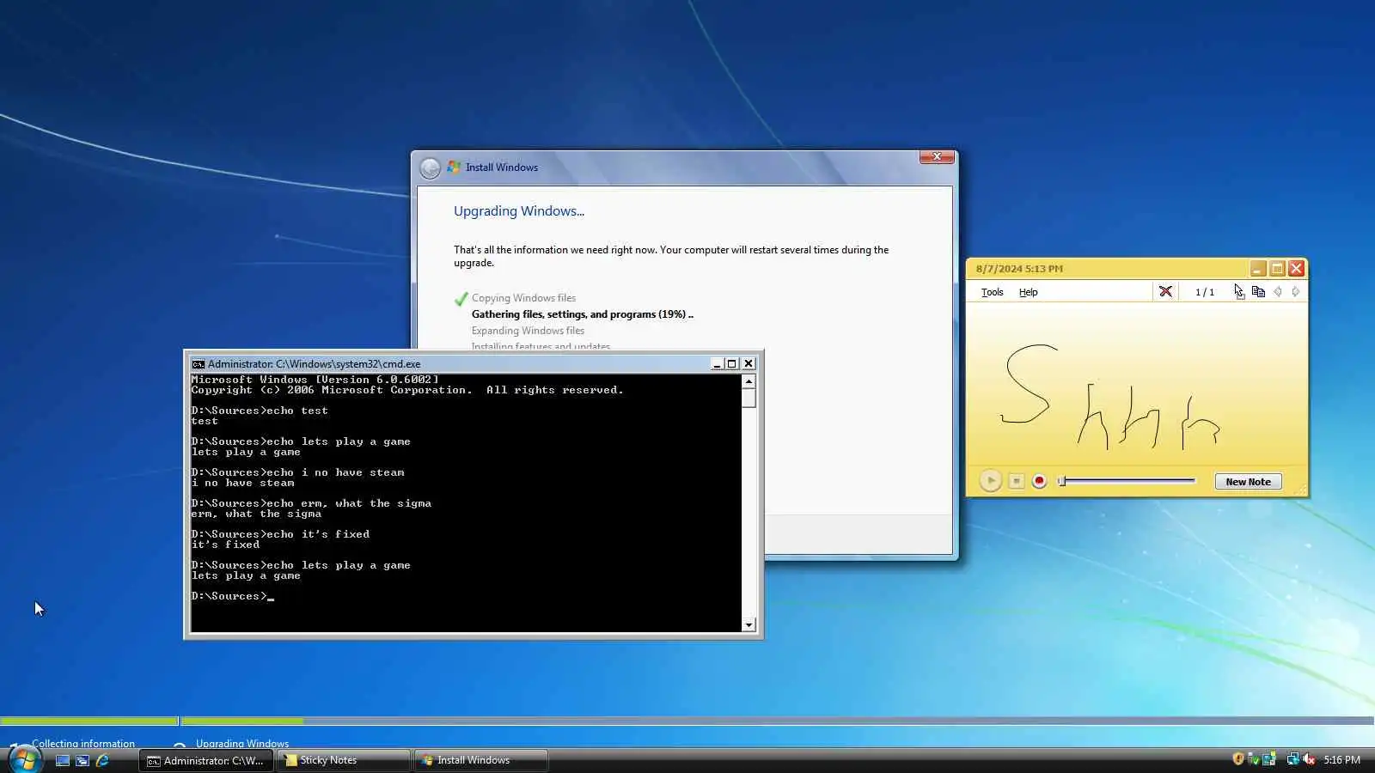1375x773 pixels.
Task: Click the Upgrading Windows... heading
Action: 519,211
